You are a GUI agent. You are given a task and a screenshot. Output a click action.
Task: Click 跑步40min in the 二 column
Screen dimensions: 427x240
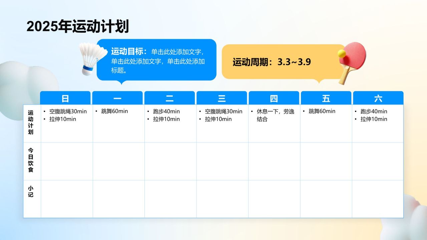click(166, 111)
